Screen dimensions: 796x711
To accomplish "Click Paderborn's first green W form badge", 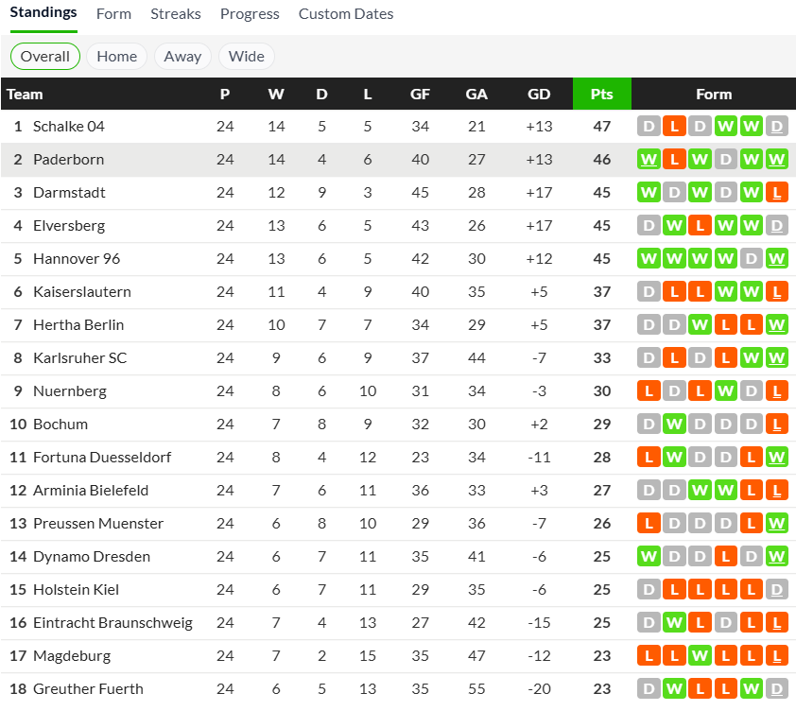I will click(x=649, y=159).
